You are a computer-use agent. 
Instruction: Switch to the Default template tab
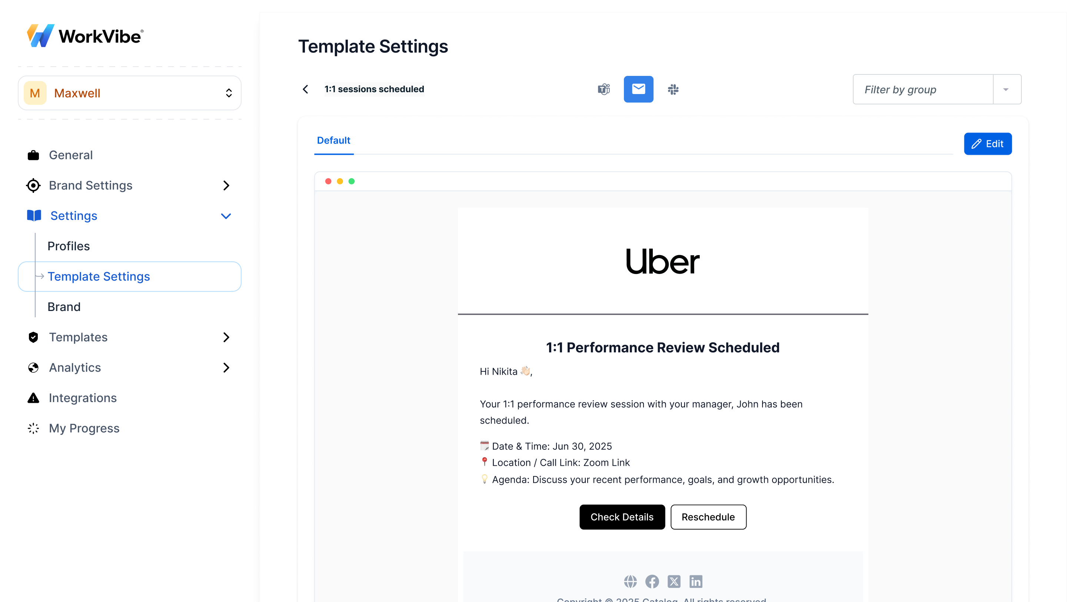[333, 141]
